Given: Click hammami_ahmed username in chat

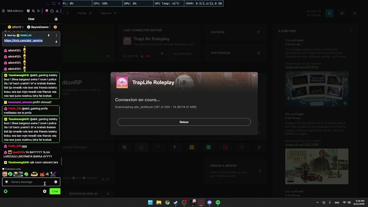Looking at the screenshot, I should [19, 102].
